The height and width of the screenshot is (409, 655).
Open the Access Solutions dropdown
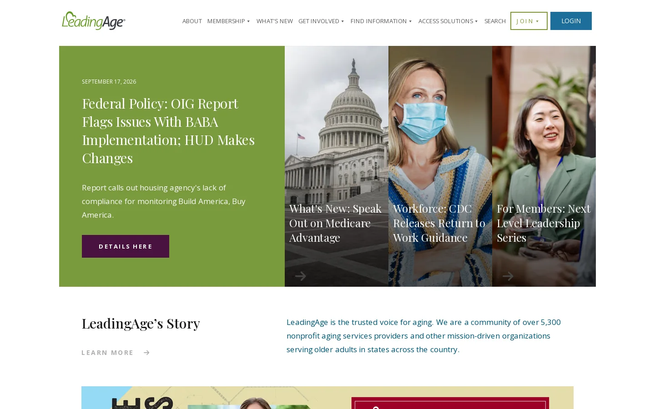[448, 21]
